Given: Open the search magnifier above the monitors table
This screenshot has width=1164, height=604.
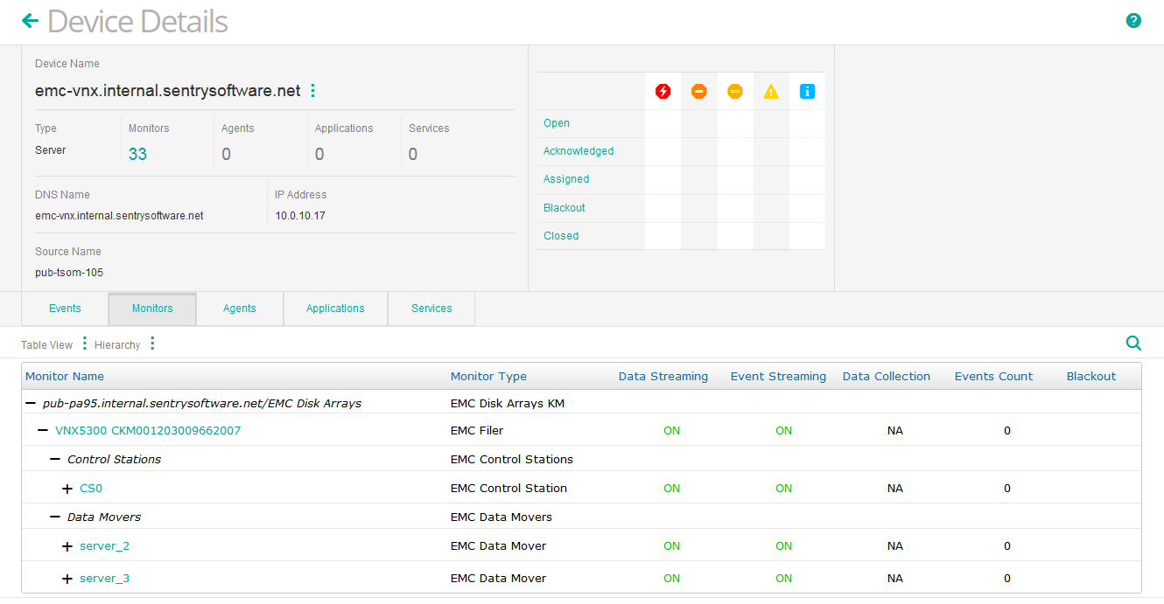Looking at the screenshot, I should tap(1133, 344).
